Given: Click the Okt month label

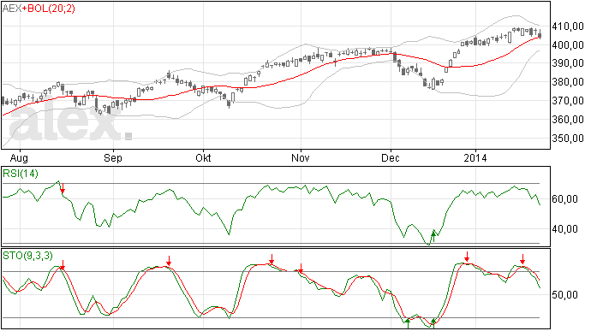Looking at the screenshot, I should pos(203,157).
